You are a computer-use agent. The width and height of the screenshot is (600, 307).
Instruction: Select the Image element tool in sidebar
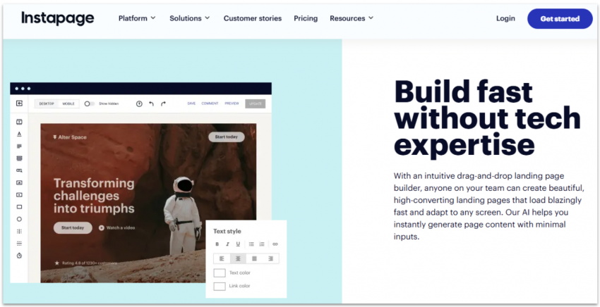click(19, 183)
